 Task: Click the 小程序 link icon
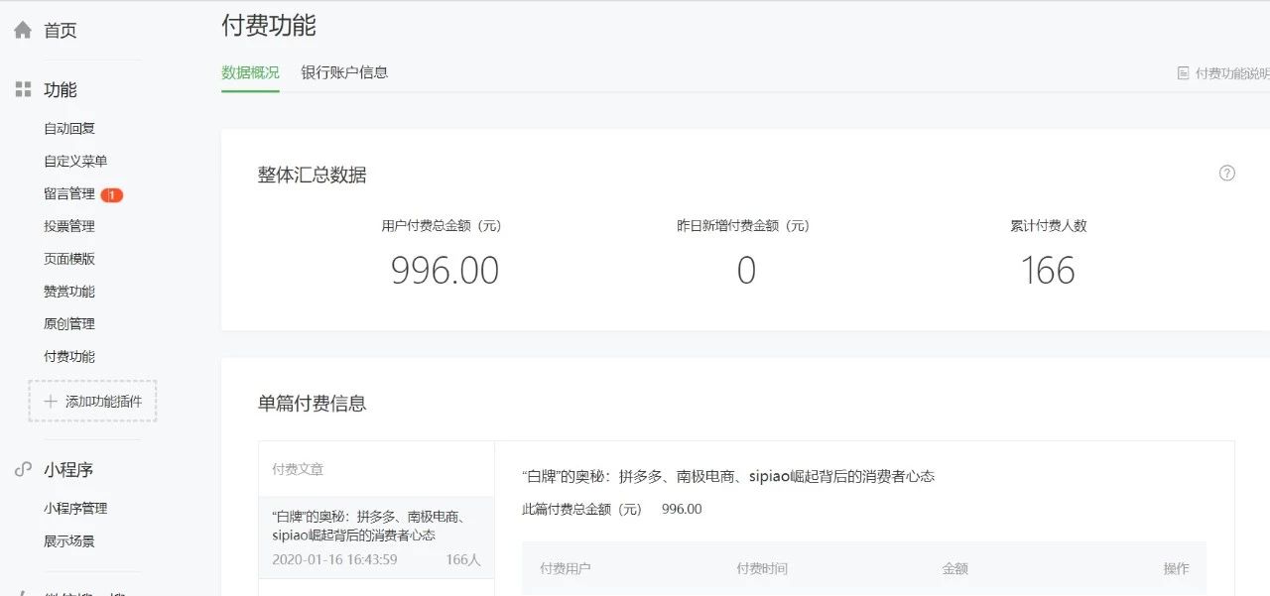(x=23, y=470)
